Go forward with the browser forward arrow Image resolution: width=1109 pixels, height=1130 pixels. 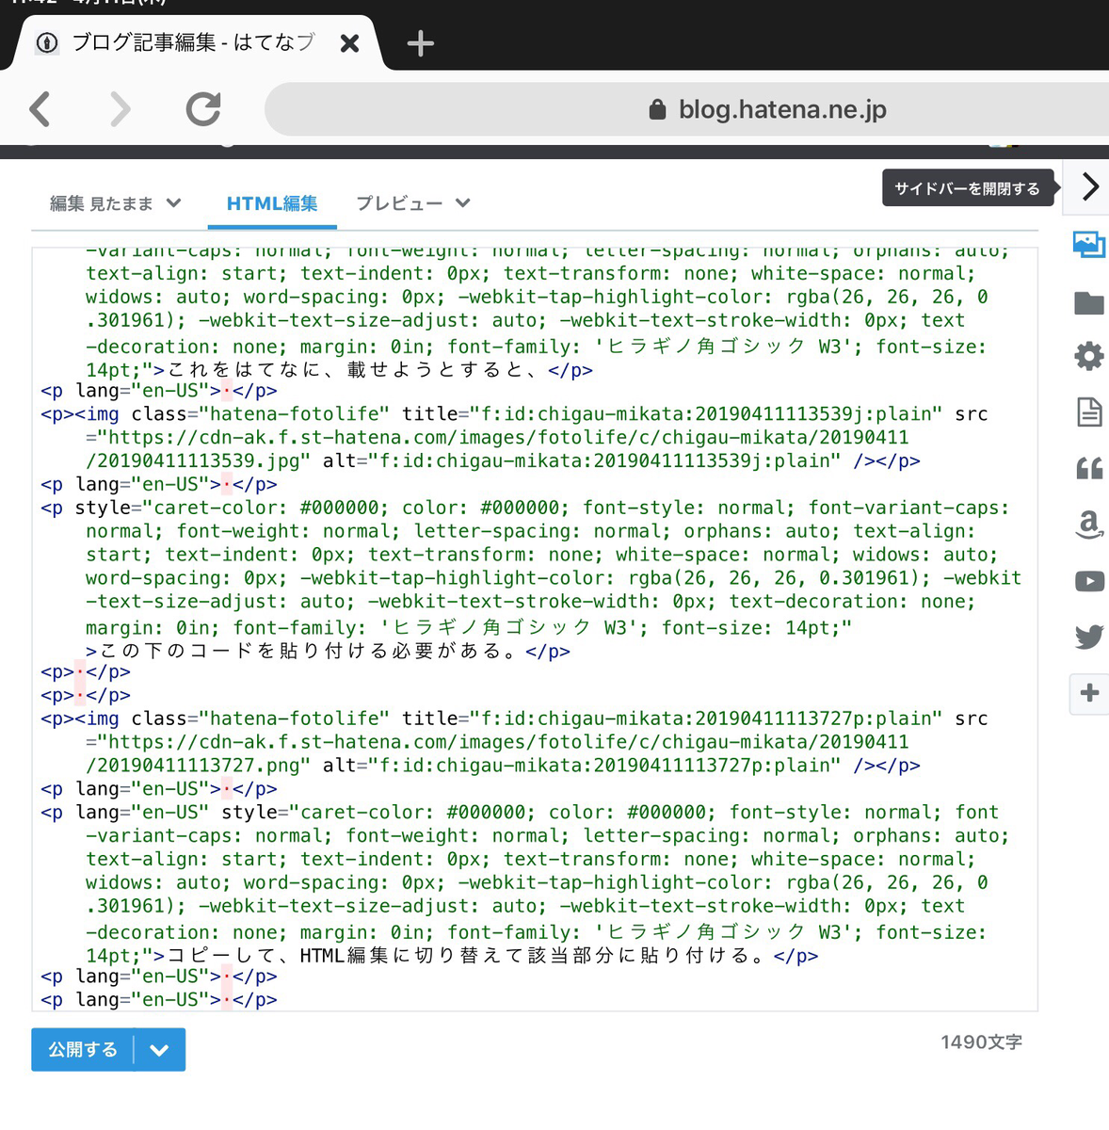[x=120, y=110]
